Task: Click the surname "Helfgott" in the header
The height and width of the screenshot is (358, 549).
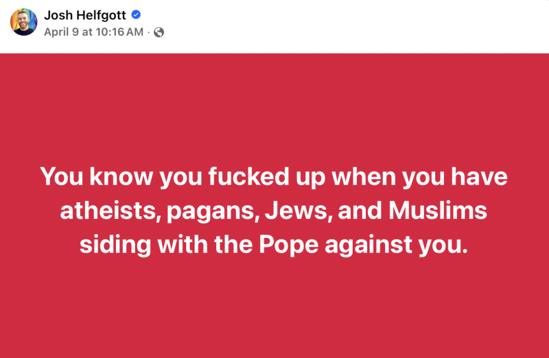Action: point(102,14)
